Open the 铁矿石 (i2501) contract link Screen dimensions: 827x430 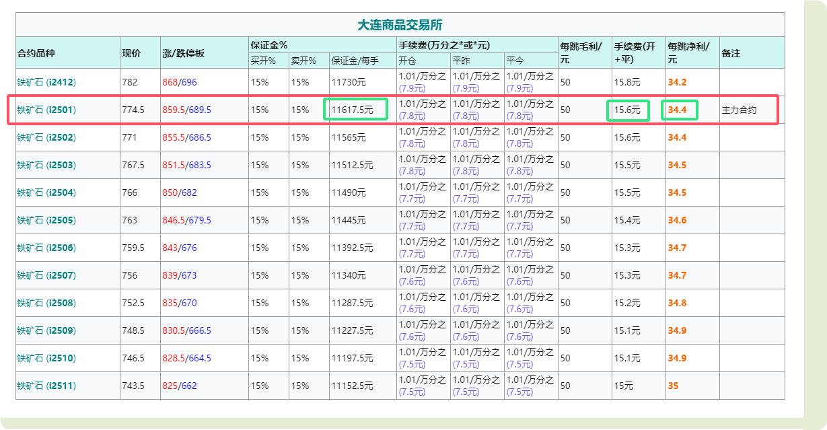[x=46, y=110]
